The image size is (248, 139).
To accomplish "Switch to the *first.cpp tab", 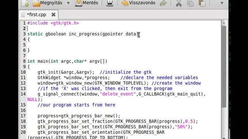I will (36, 15).
